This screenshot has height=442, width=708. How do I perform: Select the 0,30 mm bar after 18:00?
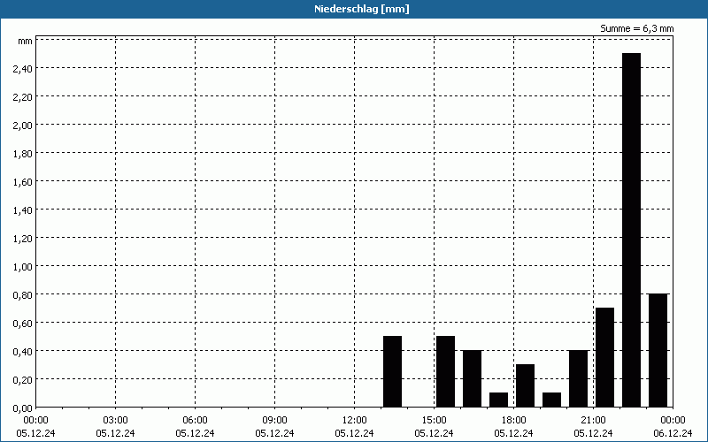point(525,385)
